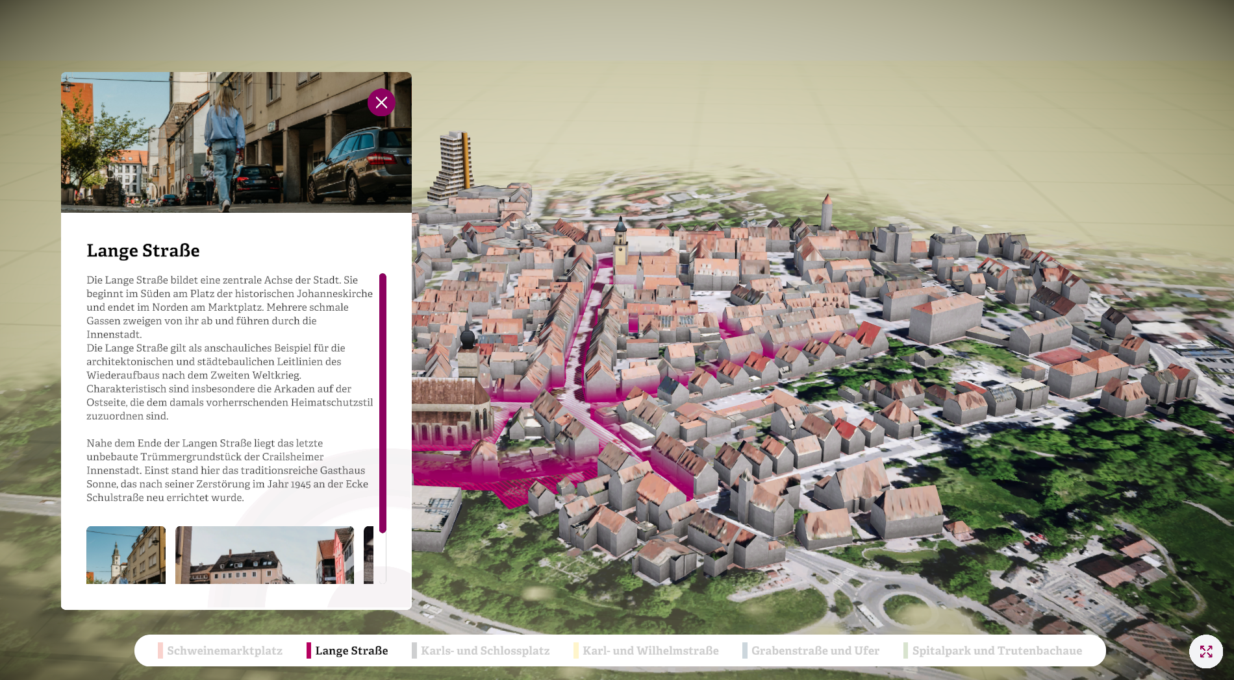Click the red-topped pointed tower in 3D model

(x=827, y=212)
